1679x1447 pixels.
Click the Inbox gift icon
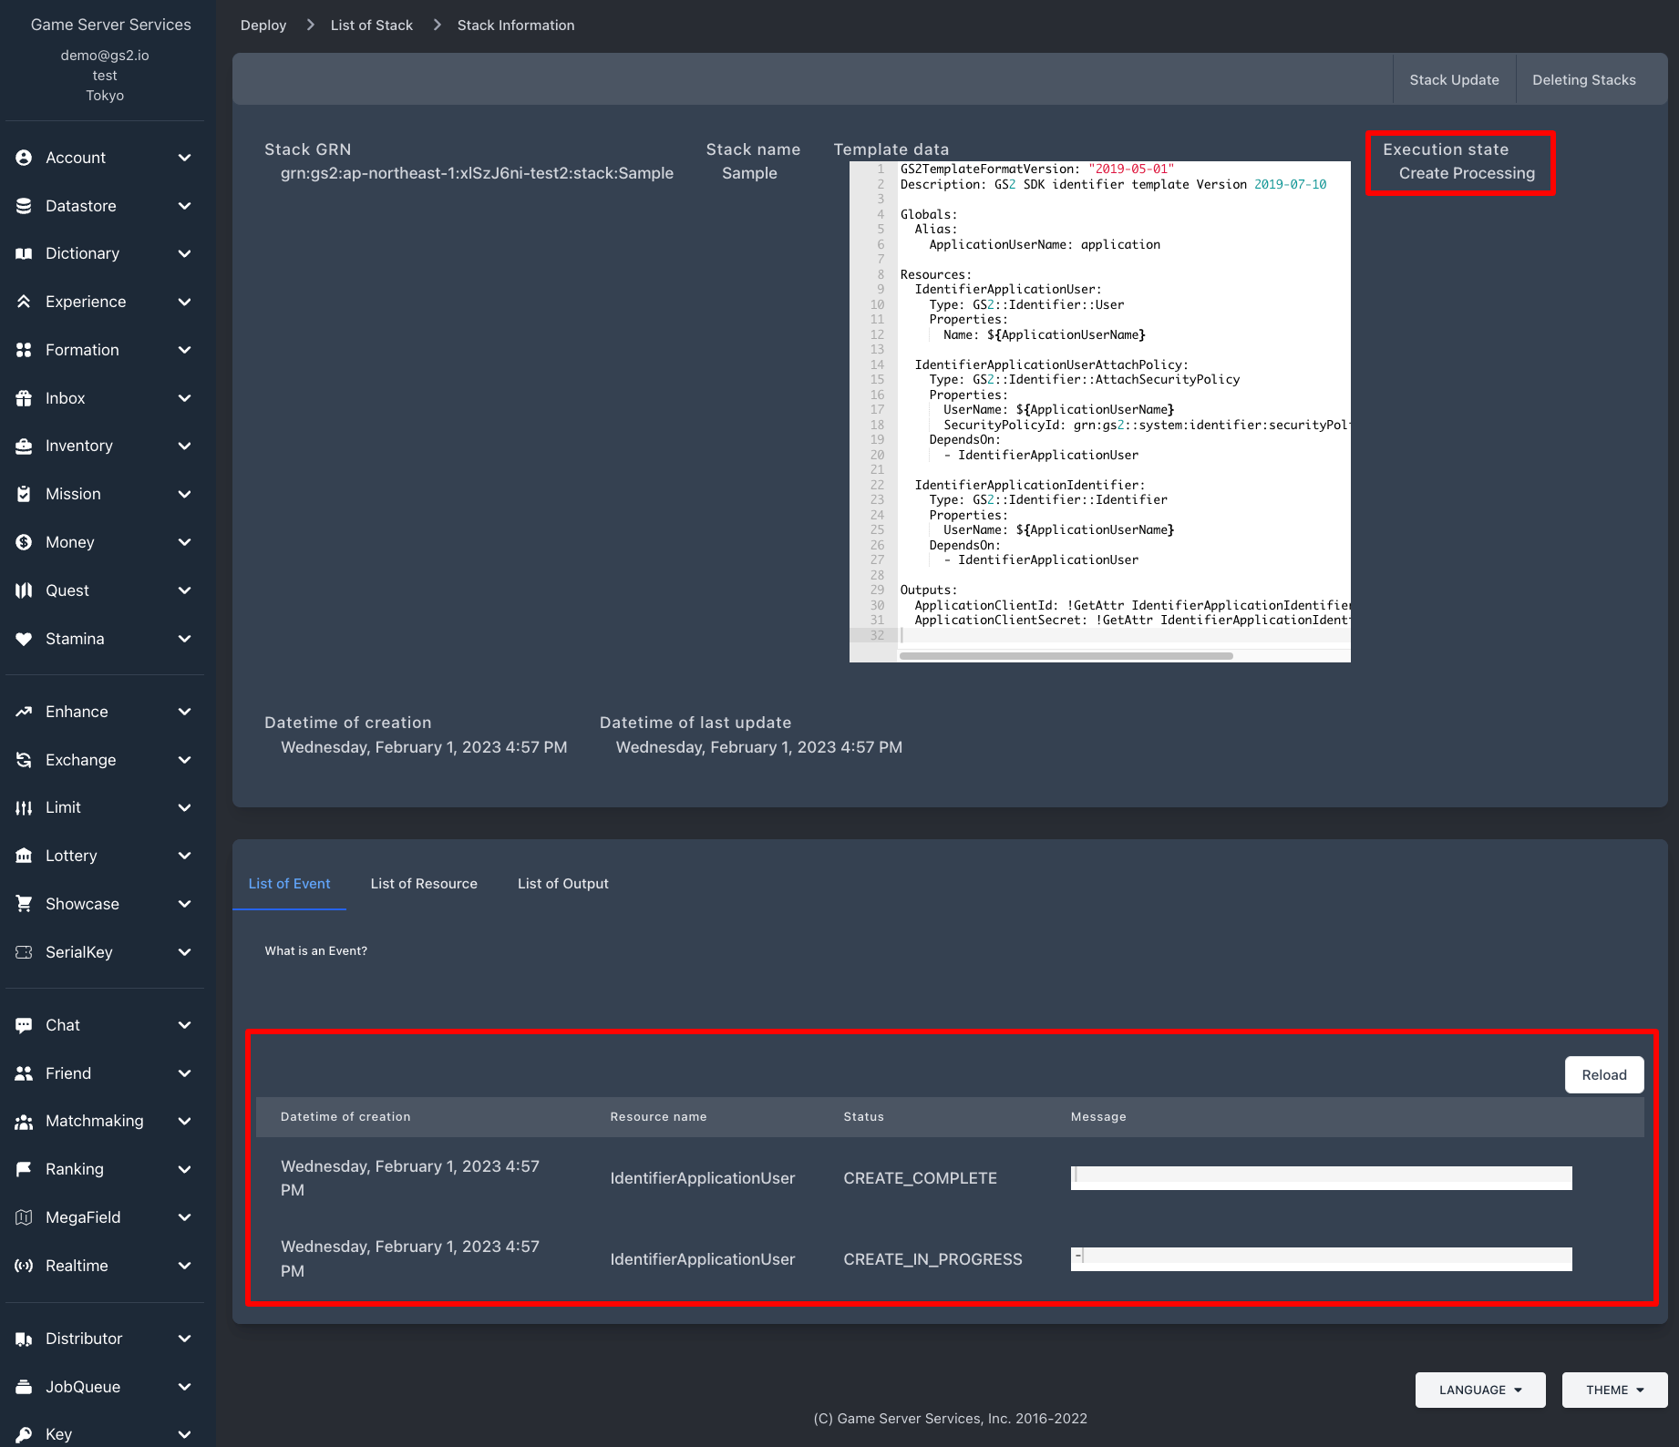click(24, 398)
